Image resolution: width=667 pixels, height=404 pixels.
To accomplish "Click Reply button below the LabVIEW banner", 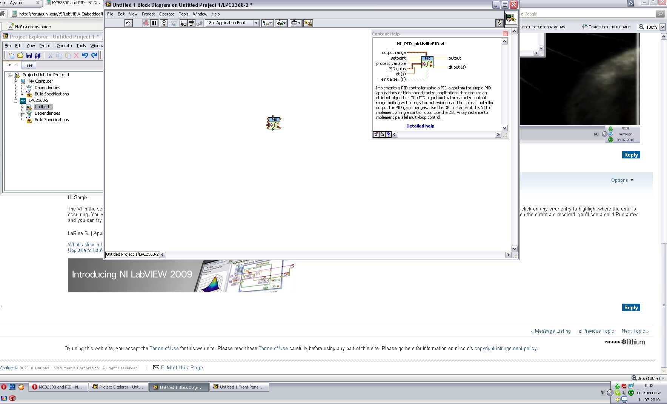I will [x=631, y=307].
